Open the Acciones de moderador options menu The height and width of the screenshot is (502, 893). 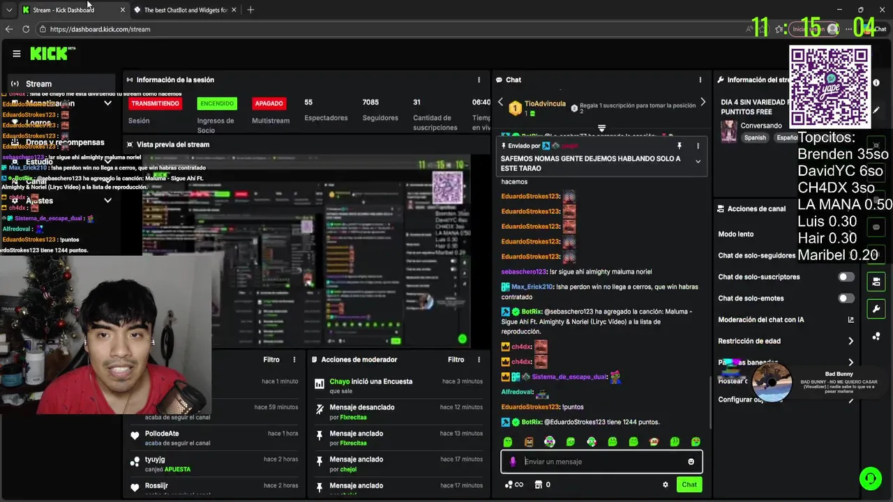tap(479, 360)
